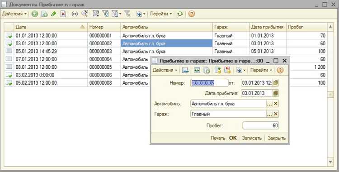Viewport: 339px width, 172px height.
Task: Choose Гараж via the ellipsis button
Action: pyautogui.click(x=269, y=114)
